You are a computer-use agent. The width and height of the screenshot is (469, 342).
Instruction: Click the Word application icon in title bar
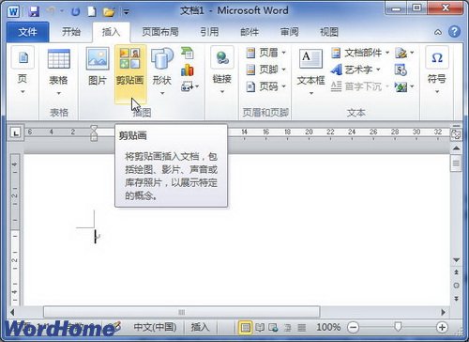click(14, 11)
